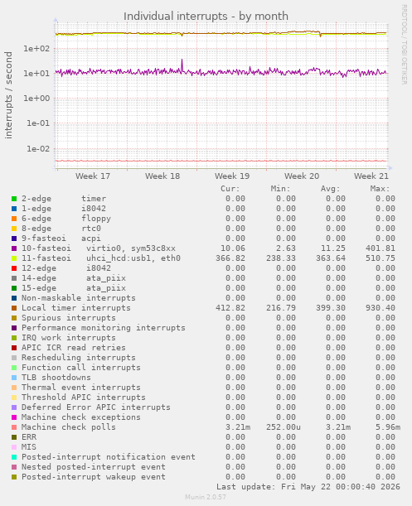Viewport: 412px width, 506px height.
Task: Click the light blue TLB shootdowns swatch
Action: pos(14,378)
